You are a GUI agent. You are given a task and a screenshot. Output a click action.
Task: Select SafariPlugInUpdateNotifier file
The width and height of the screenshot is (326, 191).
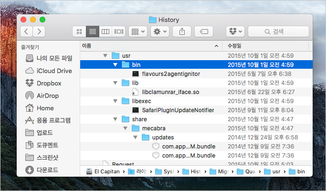196,110
